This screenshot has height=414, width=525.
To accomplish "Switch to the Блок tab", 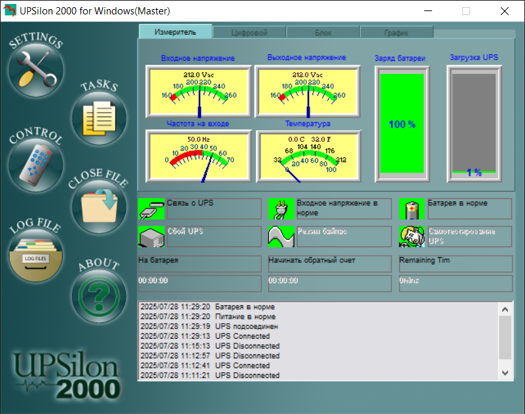I will pos(323,31).
